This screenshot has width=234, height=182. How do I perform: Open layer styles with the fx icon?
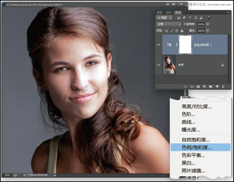point(192,86)
